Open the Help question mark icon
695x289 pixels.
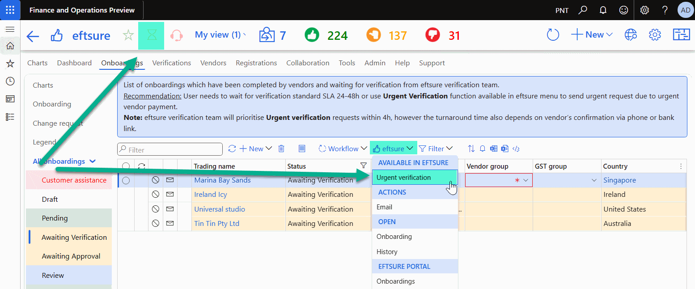[x=665, y=10]
